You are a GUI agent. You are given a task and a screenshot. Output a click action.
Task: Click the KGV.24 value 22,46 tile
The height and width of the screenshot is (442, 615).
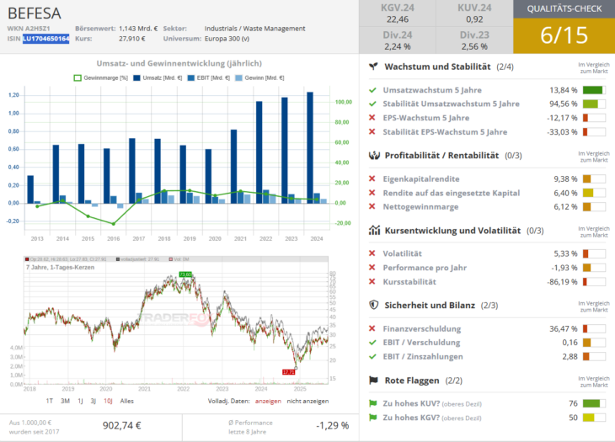(398, 13)
